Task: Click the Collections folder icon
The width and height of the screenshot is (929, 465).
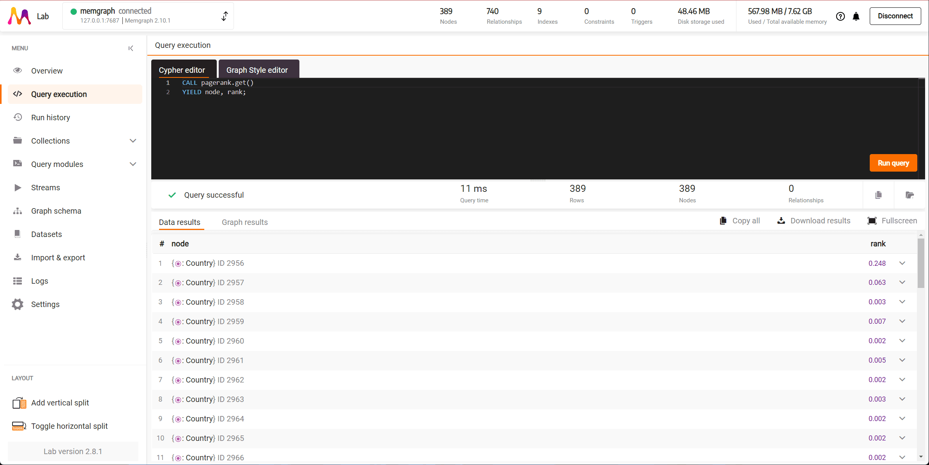Action: click(18, 140)
